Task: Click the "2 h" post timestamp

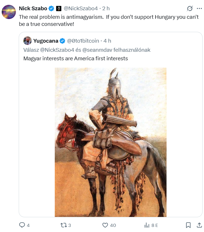Action: 106,9
